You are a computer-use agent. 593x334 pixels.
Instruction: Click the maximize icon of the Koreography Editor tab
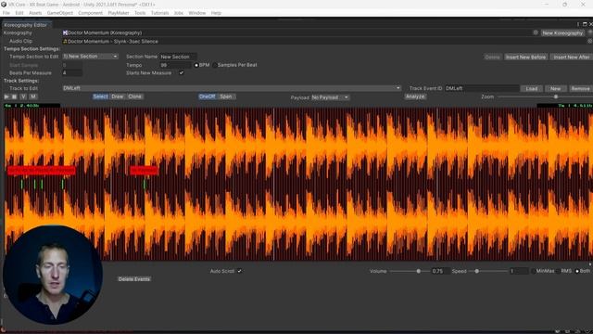[585, 24]
